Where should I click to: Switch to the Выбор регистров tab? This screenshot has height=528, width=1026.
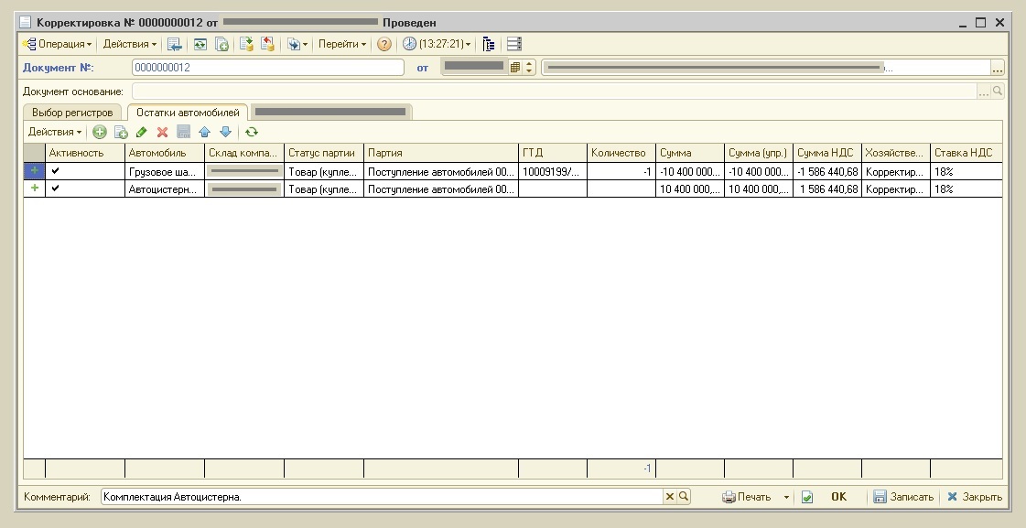click(72, 113)
